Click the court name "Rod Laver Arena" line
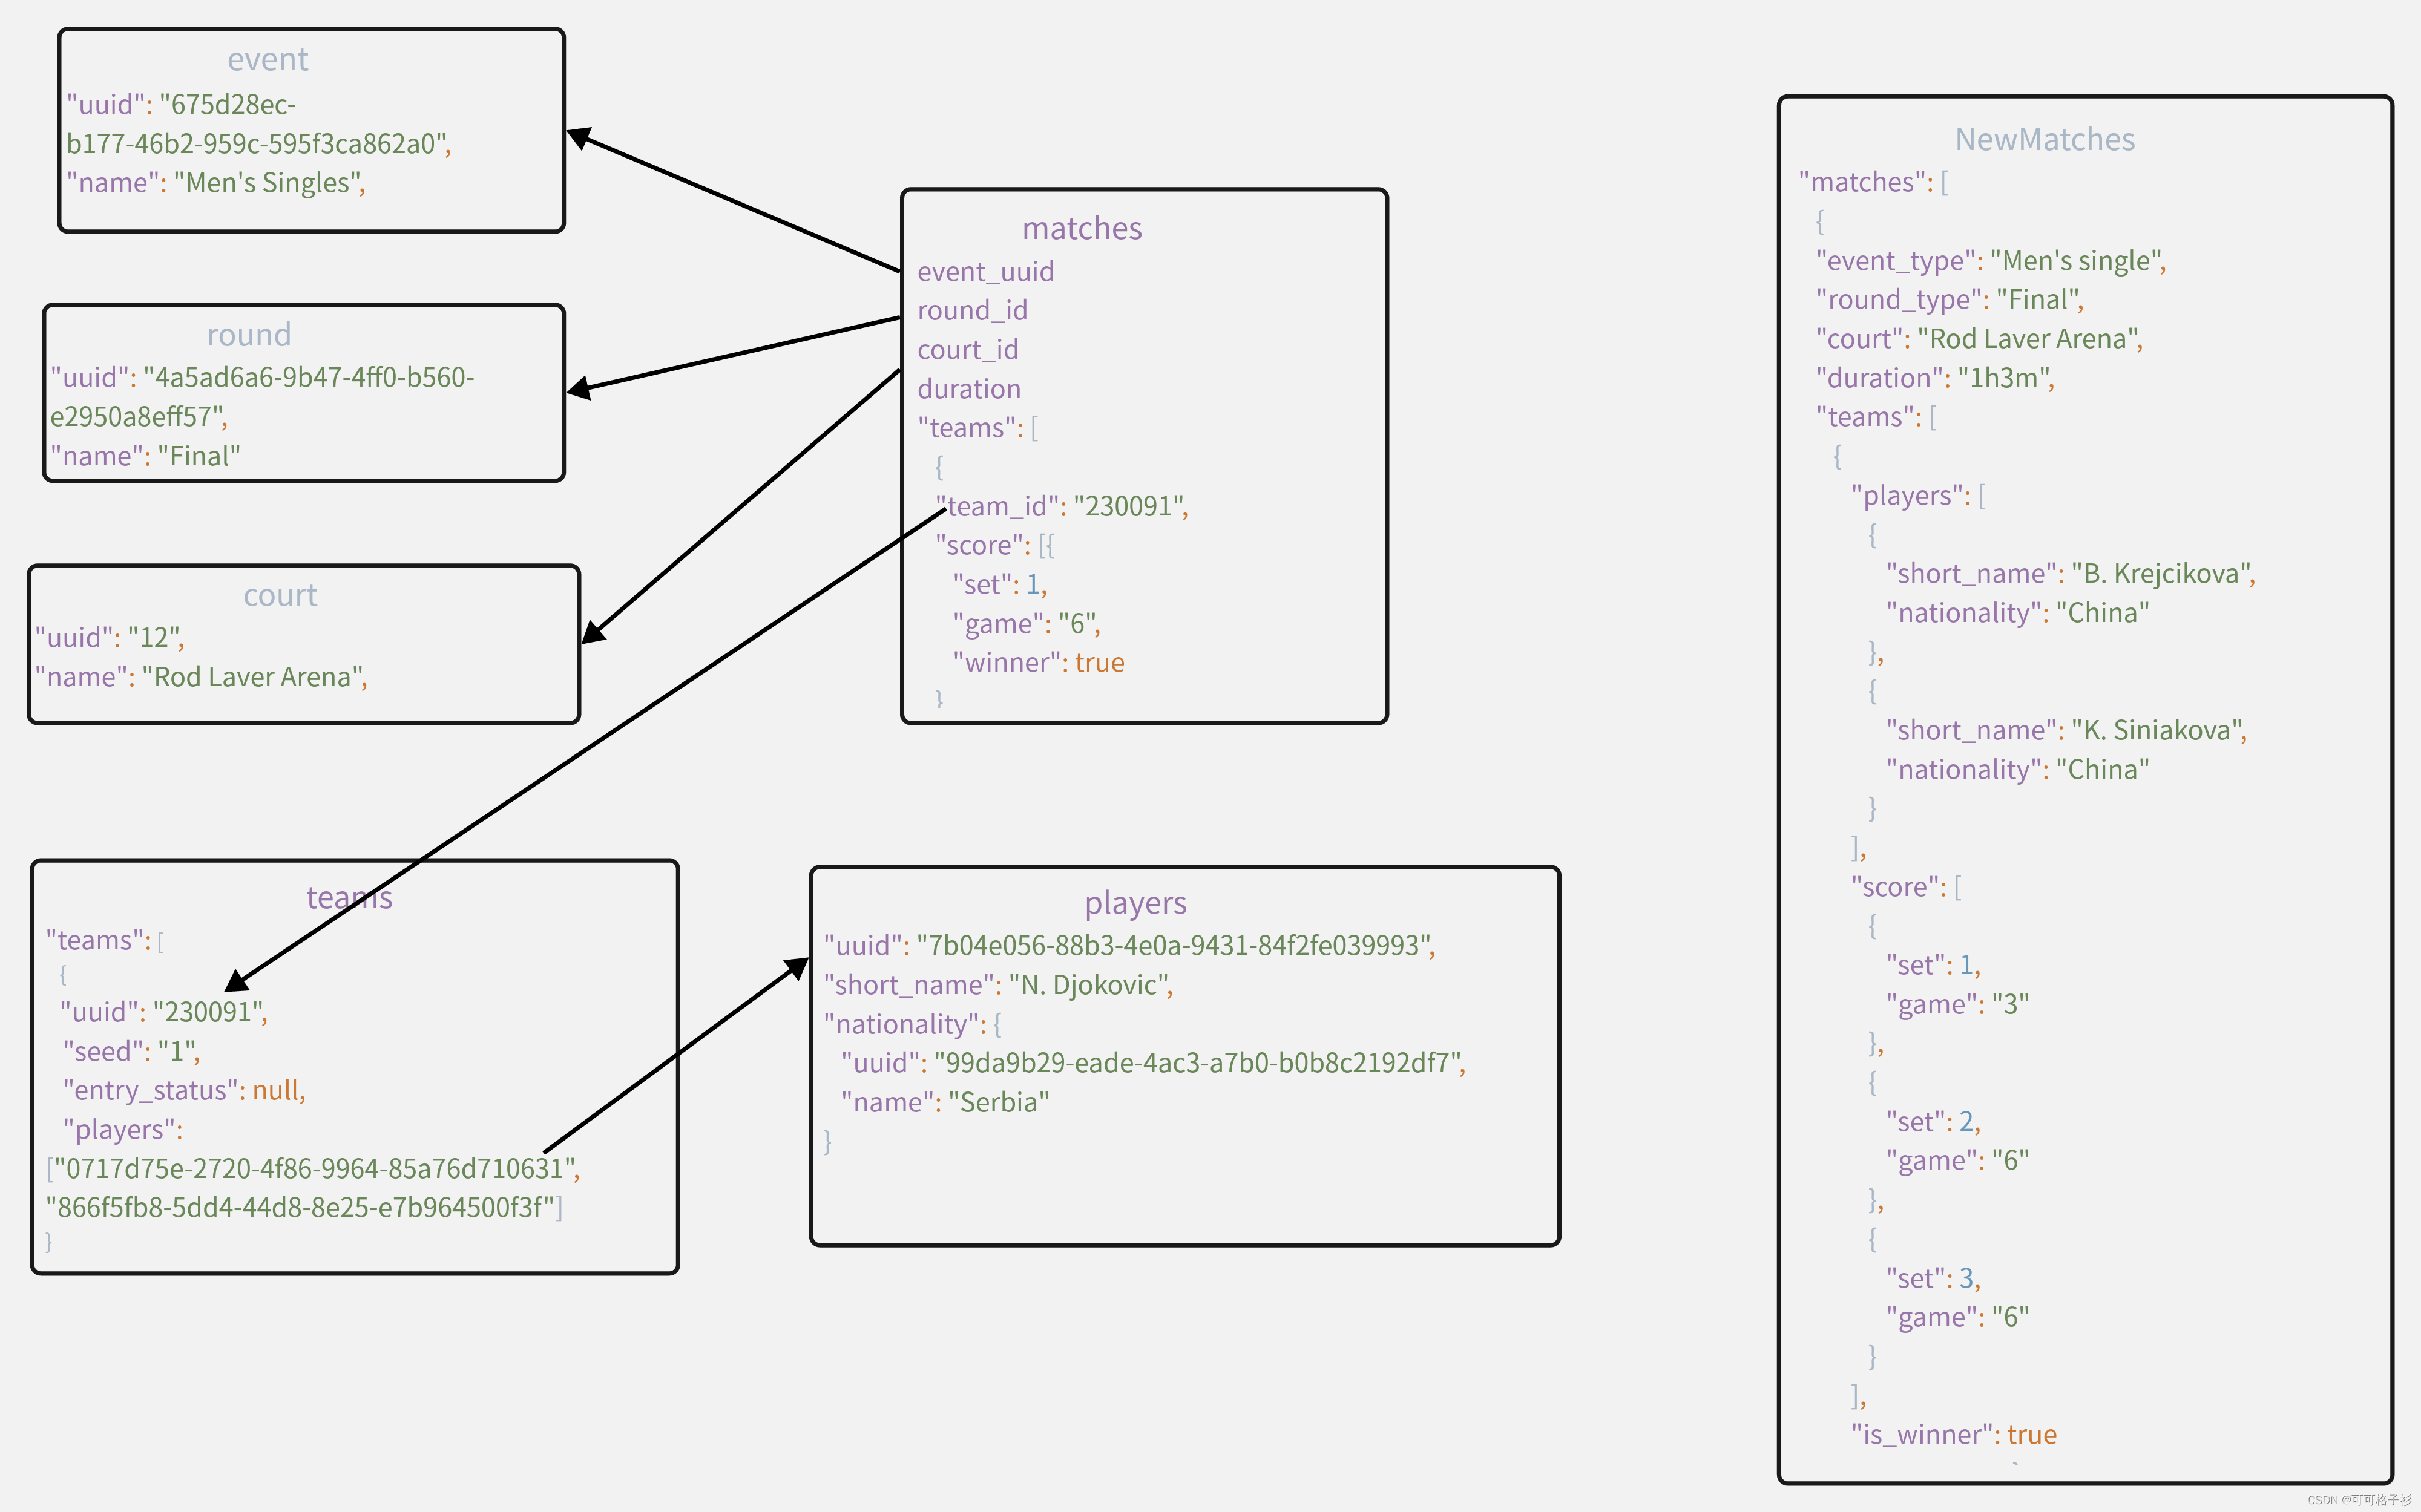2421x1512 pixels. pyautogui.click(x=201, y=678)
